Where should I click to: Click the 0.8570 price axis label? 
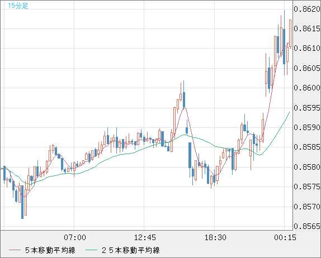(x=307, y=207)
